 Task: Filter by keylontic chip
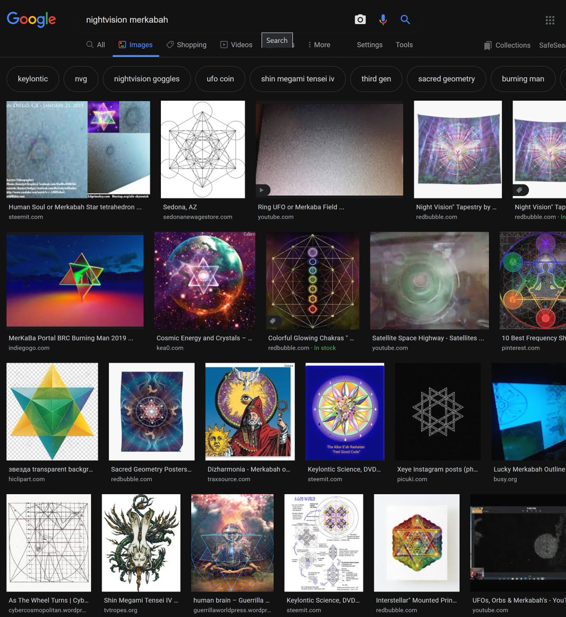33,79
